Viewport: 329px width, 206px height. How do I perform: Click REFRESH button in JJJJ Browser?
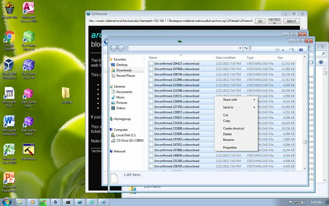[x=274, y=21]
